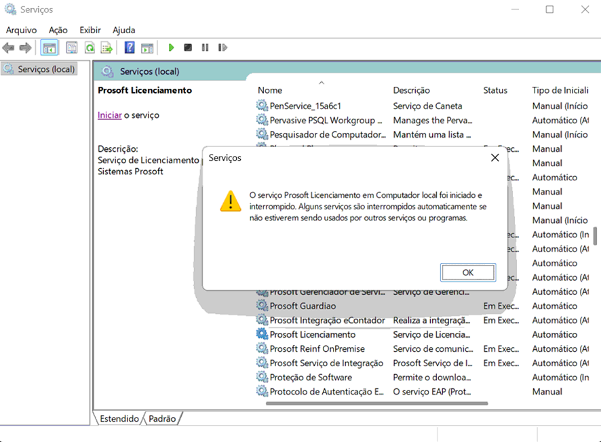Click the vertical scrollbar thumb at right
Viewport: 601px width, 442px height.
pos(595,236)
